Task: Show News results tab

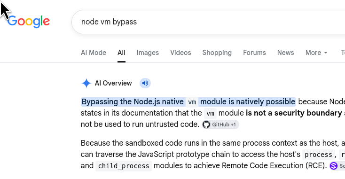Action: tap(286, 53)
